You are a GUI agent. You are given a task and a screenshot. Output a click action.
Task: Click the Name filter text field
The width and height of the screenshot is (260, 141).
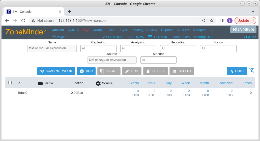click(52, 48)
